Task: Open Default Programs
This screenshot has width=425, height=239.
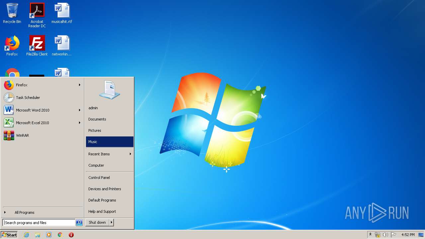Action: 110,200
